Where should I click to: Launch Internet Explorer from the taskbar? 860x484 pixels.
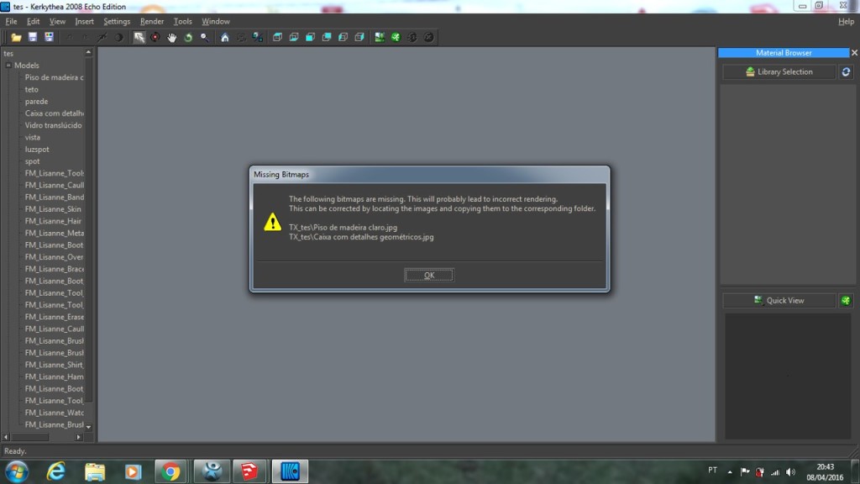pos(56,471)
